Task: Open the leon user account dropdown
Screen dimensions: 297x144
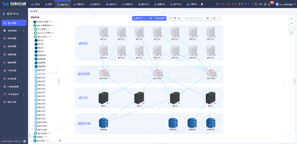Action: pos(286,4)
